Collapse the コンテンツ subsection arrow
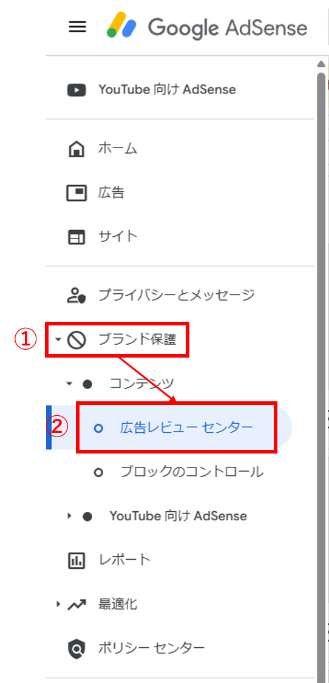Viewport: 329px width, 683px height. (x=69, y=384)
